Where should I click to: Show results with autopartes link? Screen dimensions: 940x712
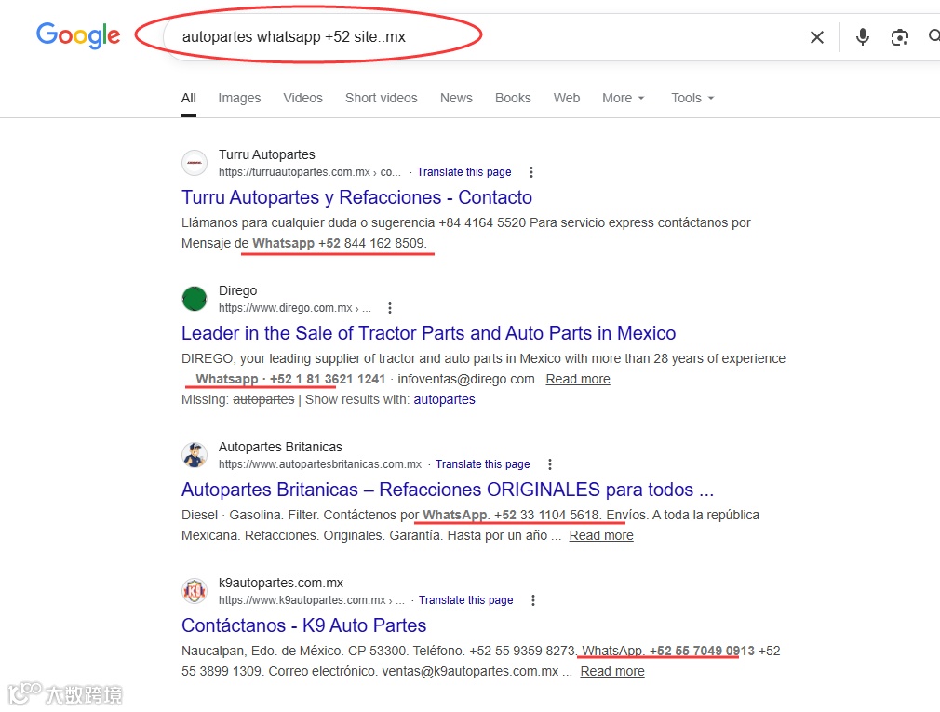(x=444, y=400)
